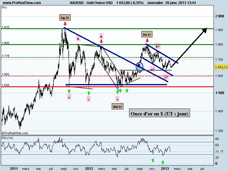Click the red arrow under Sep 11
This screenshot has height=171, width=228.
(65, 24)
